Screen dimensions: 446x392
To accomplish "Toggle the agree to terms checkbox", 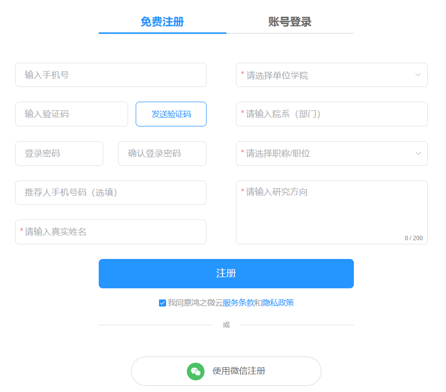I will (x=163, y=303).
